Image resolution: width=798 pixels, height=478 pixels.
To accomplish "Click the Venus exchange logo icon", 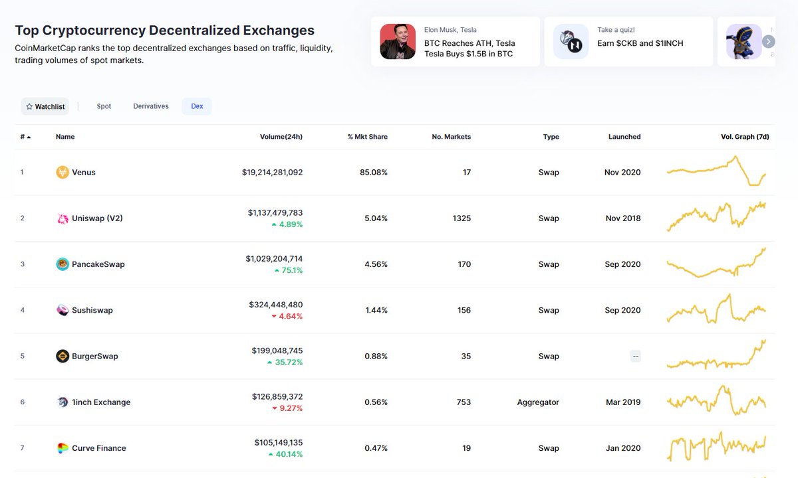I will click(x=63, y=173).
